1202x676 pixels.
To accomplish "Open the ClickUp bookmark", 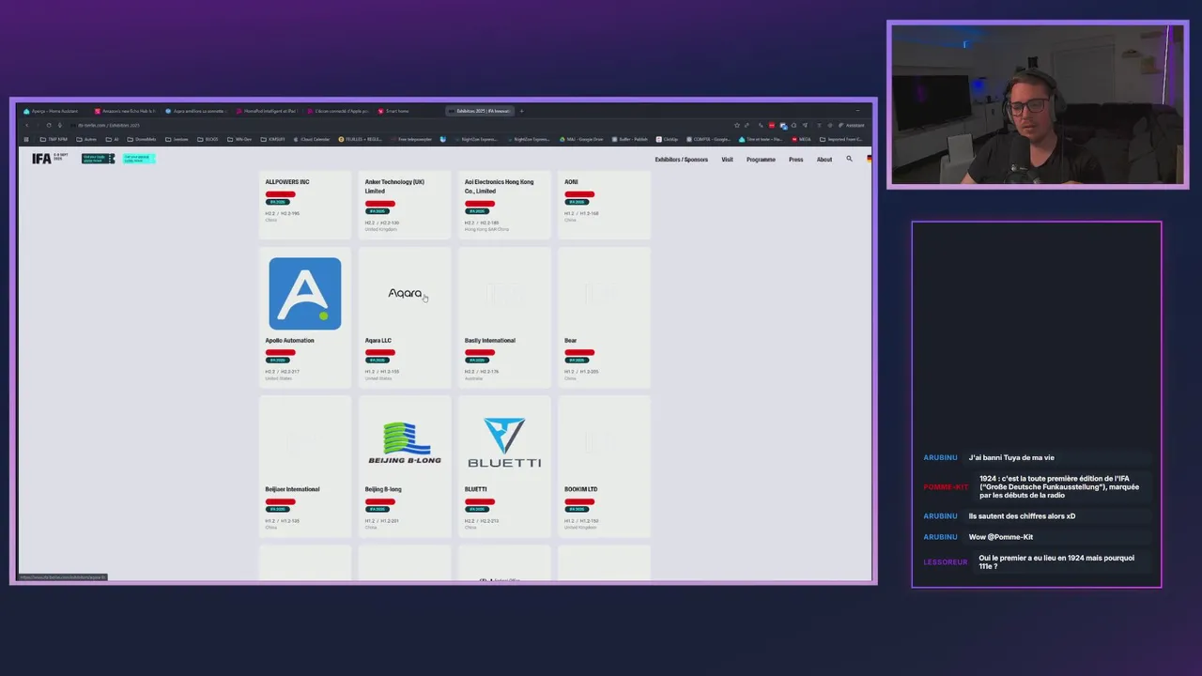I will (667, 139).
